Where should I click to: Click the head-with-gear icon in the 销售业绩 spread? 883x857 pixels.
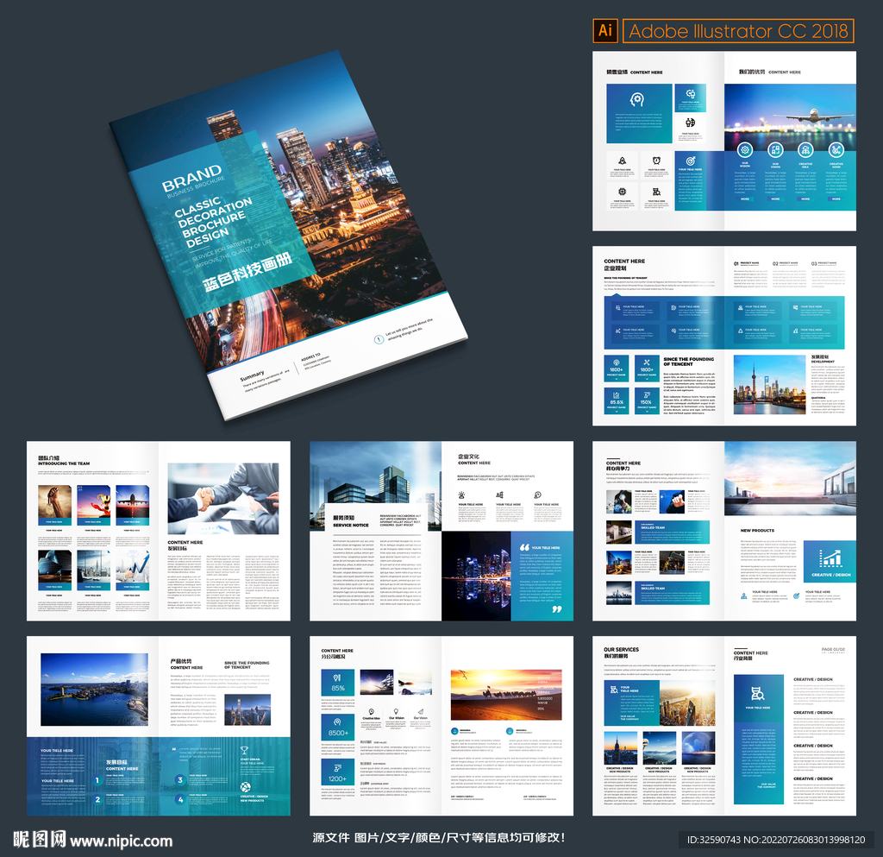637,100
